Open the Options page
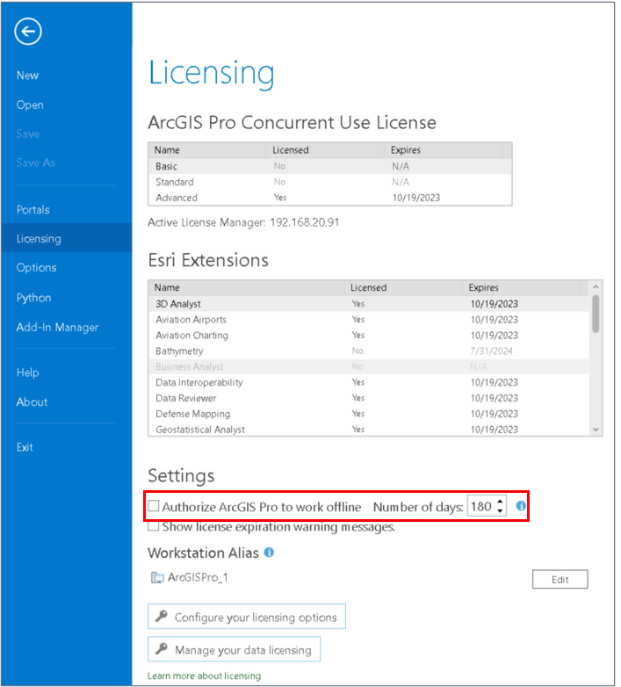Viewport: 621px width, 687px height. (36, 268)
